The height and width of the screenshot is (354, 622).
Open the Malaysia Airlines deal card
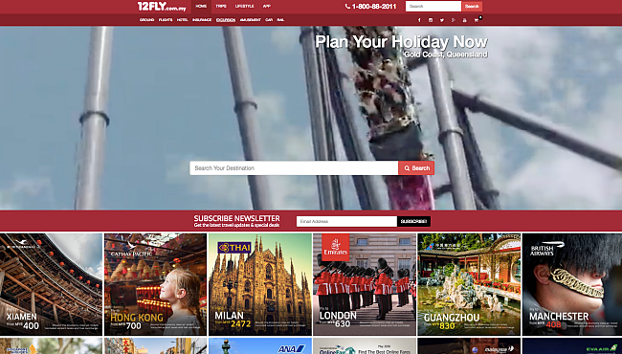[x=469, y=346]
